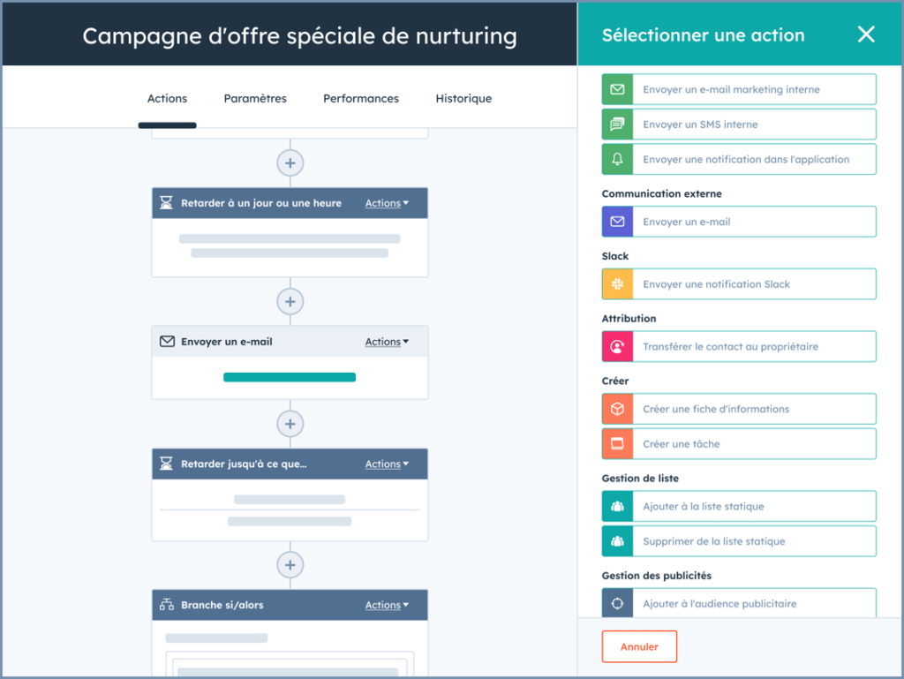
Task: Click the in-app notification bell icon
Action: click(x=617, y=160)
